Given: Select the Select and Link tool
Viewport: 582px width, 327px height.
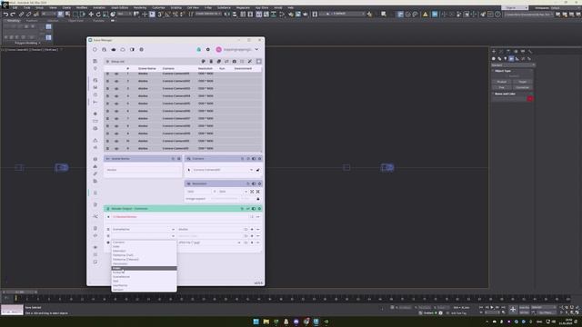Looking at the screenshot, I should (x=21, y=15).
